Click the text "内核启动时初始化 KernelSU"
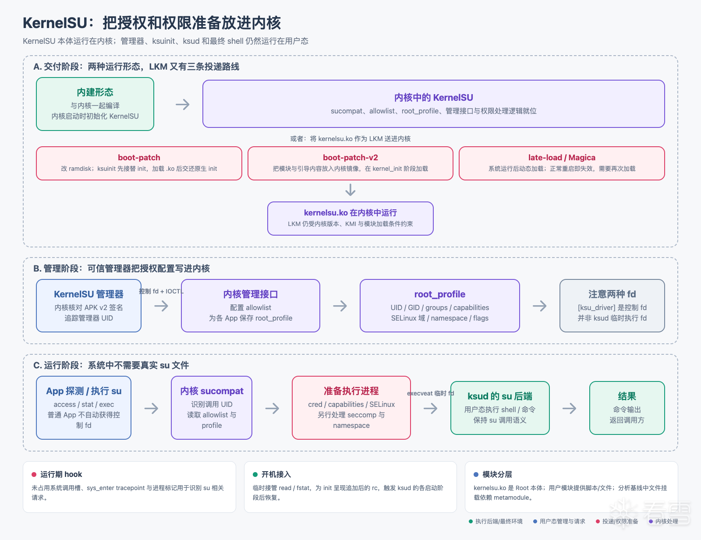Image resolution: width=701 pixels, height=540 pixels. [95, 116]
